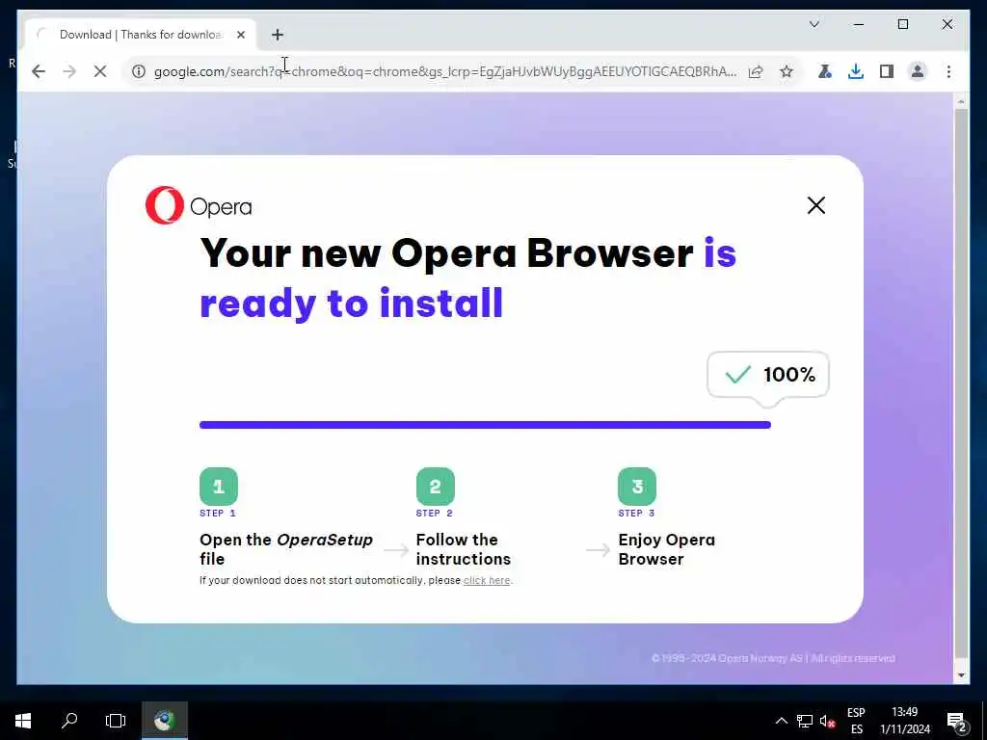Open Chrome Labs flask icon

825,71
